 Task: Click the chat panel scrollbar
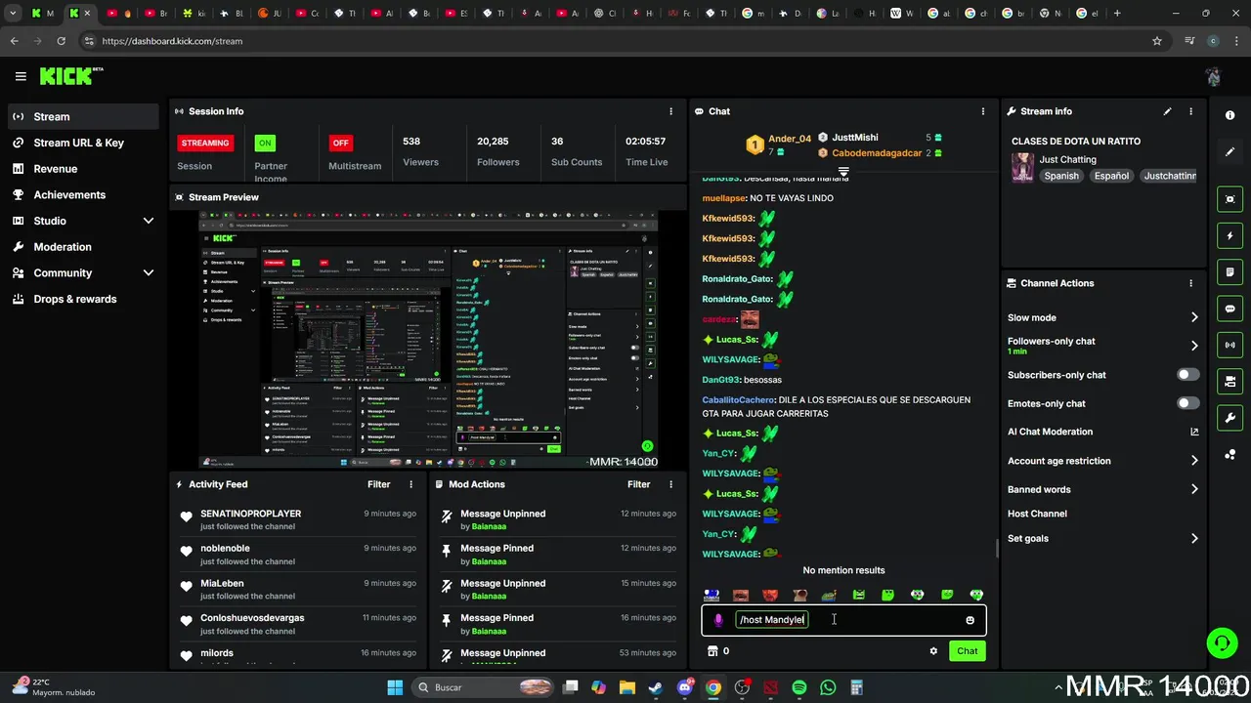[x=997, y=548]
